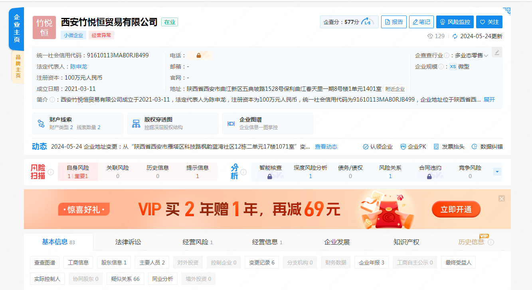This screenshot has height=290, width=532.
Task: Jump to the 查查图谱 section
Action: click(x=45, y=263)
